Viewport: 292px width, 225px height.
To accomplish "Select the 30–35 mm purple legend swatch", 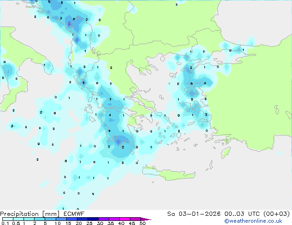I will coord(104,219).
